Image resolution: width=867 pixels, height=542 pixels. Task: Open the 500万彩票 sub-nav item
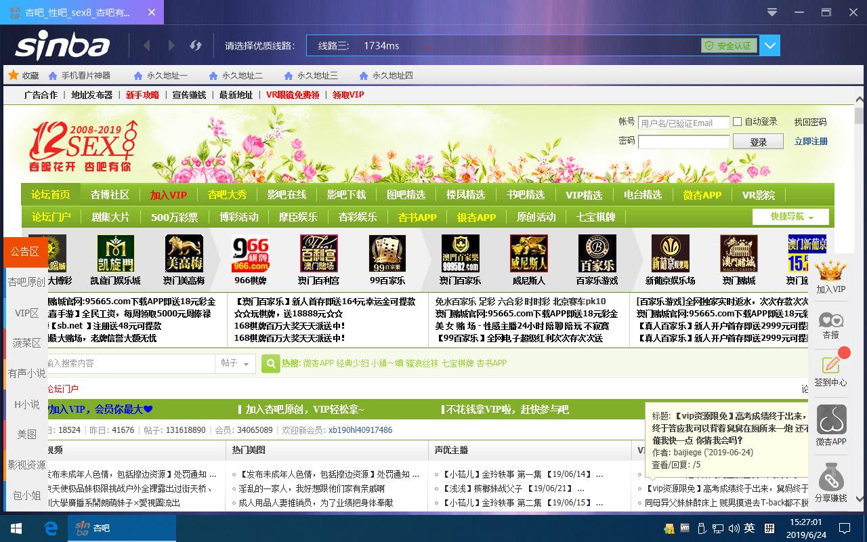[x=174, y=217]
